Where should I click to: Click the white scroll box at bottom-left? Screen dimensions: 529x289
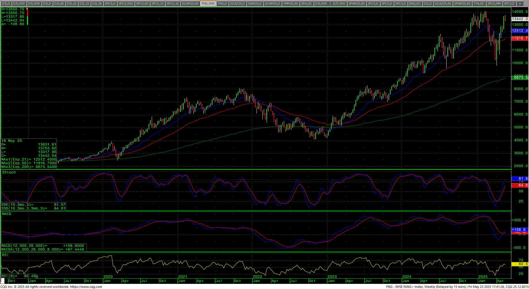[x=3, y=280]
